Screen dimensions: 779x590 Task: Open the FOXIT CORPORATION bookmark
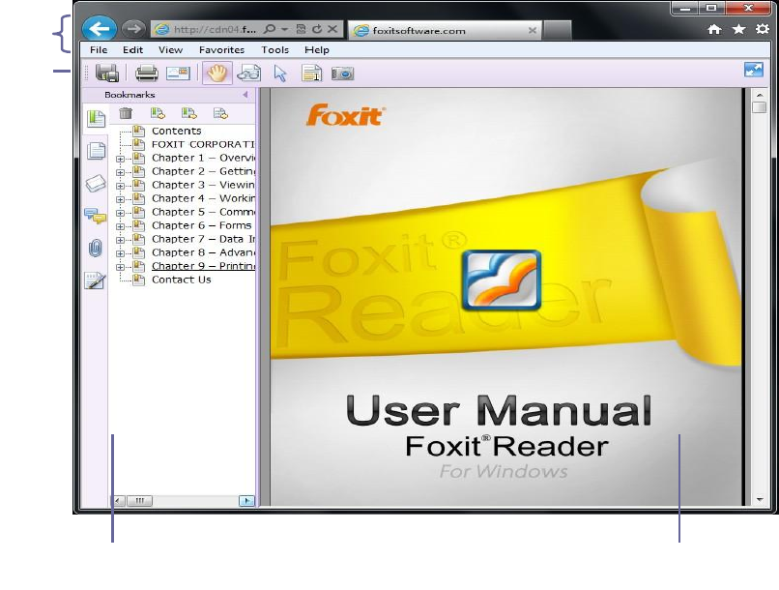(203, 144)
